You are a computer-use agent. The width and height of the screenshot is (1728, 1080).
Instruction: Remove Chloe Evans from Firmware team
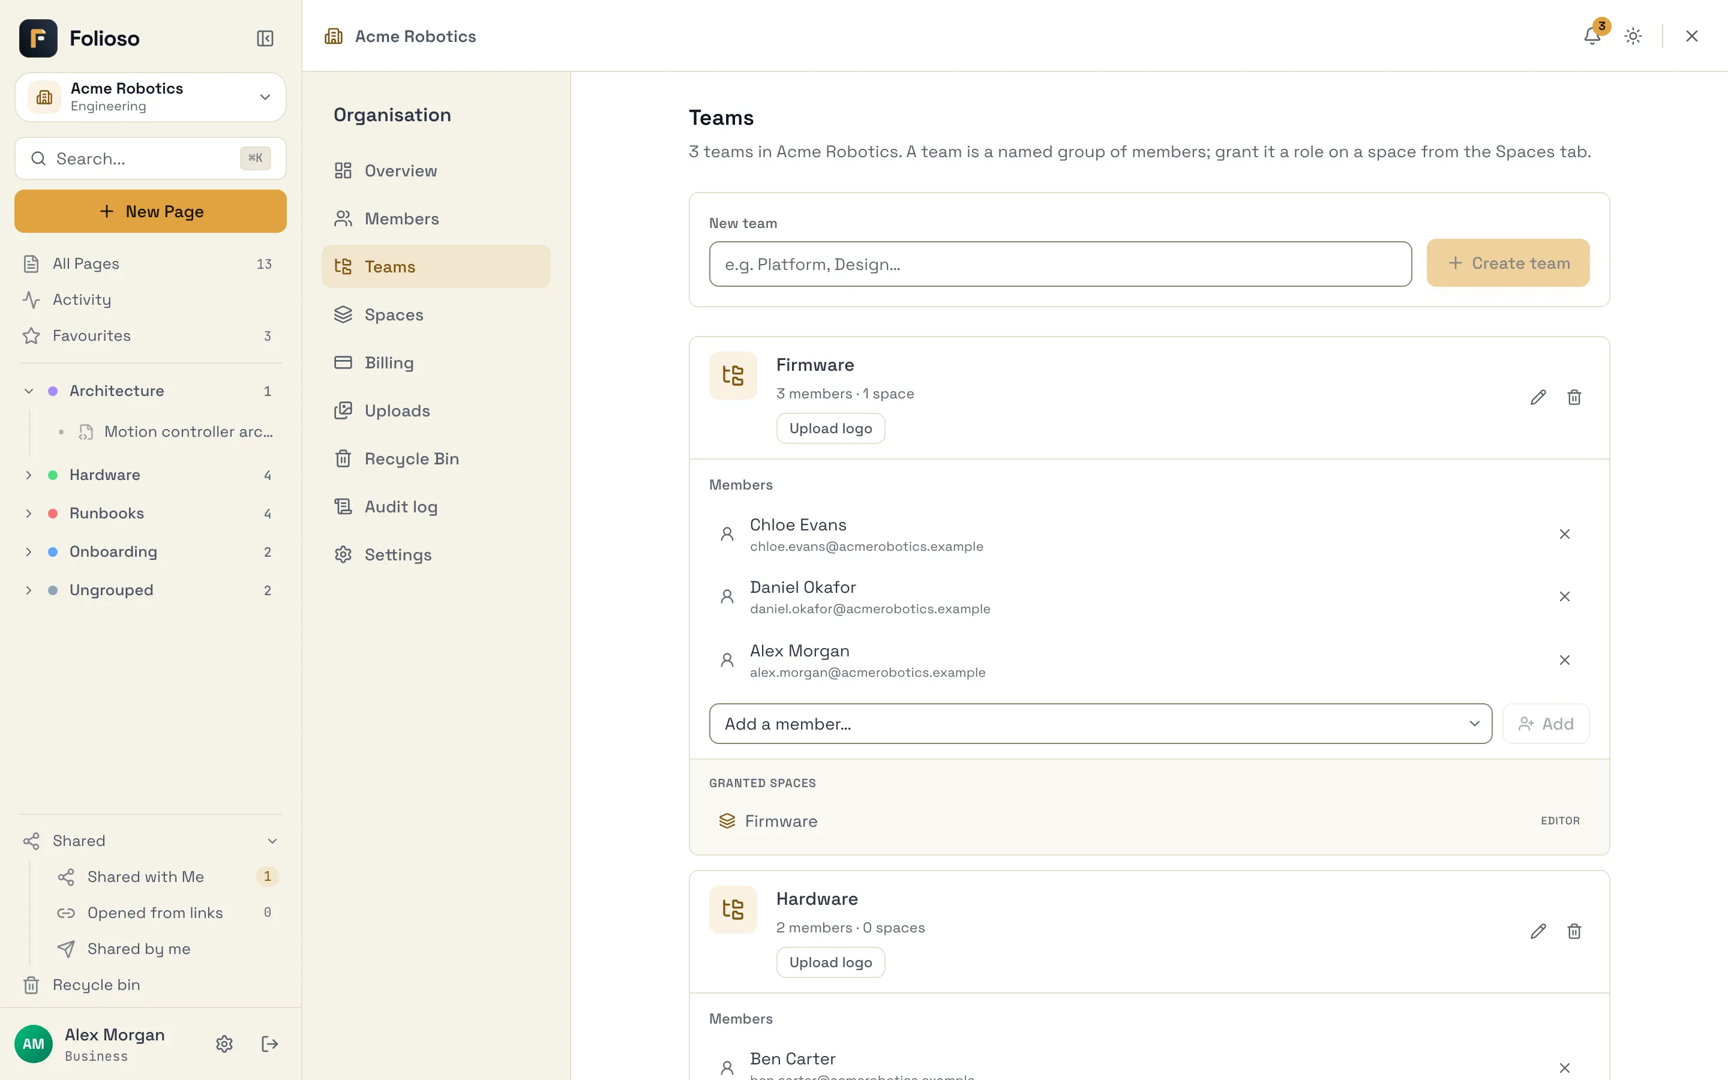pyautogui.click(x=1564, y=534)
